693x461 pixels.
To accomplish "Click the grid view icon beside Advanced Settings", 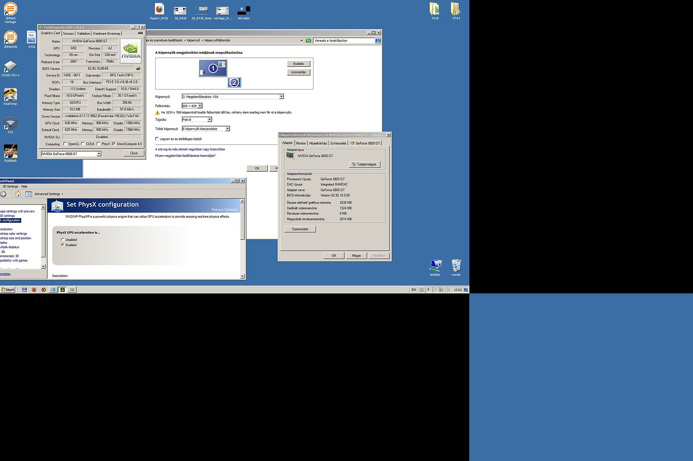I will 28,194.
